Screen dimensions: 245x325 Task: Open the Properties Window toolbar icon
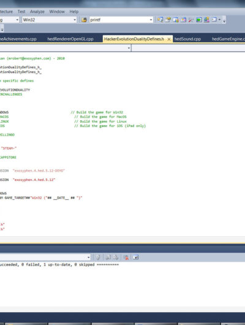[x=168, y=20]
